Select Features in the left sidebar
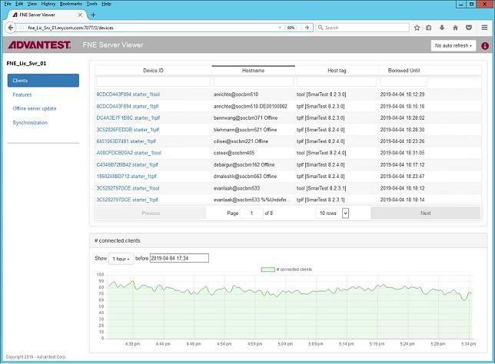 tap(22, 94)
